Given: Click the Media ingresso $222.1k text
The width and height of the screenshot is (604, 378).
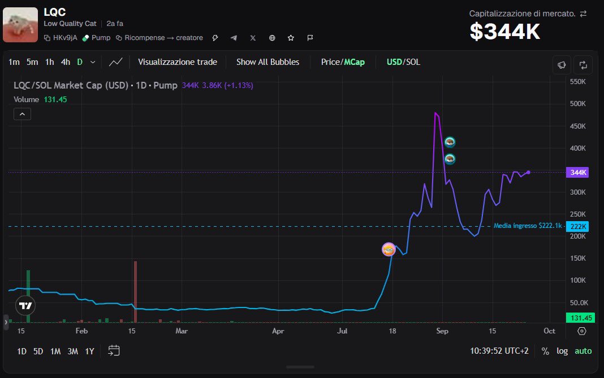Looking at the screenshot, I should (528, 226).
